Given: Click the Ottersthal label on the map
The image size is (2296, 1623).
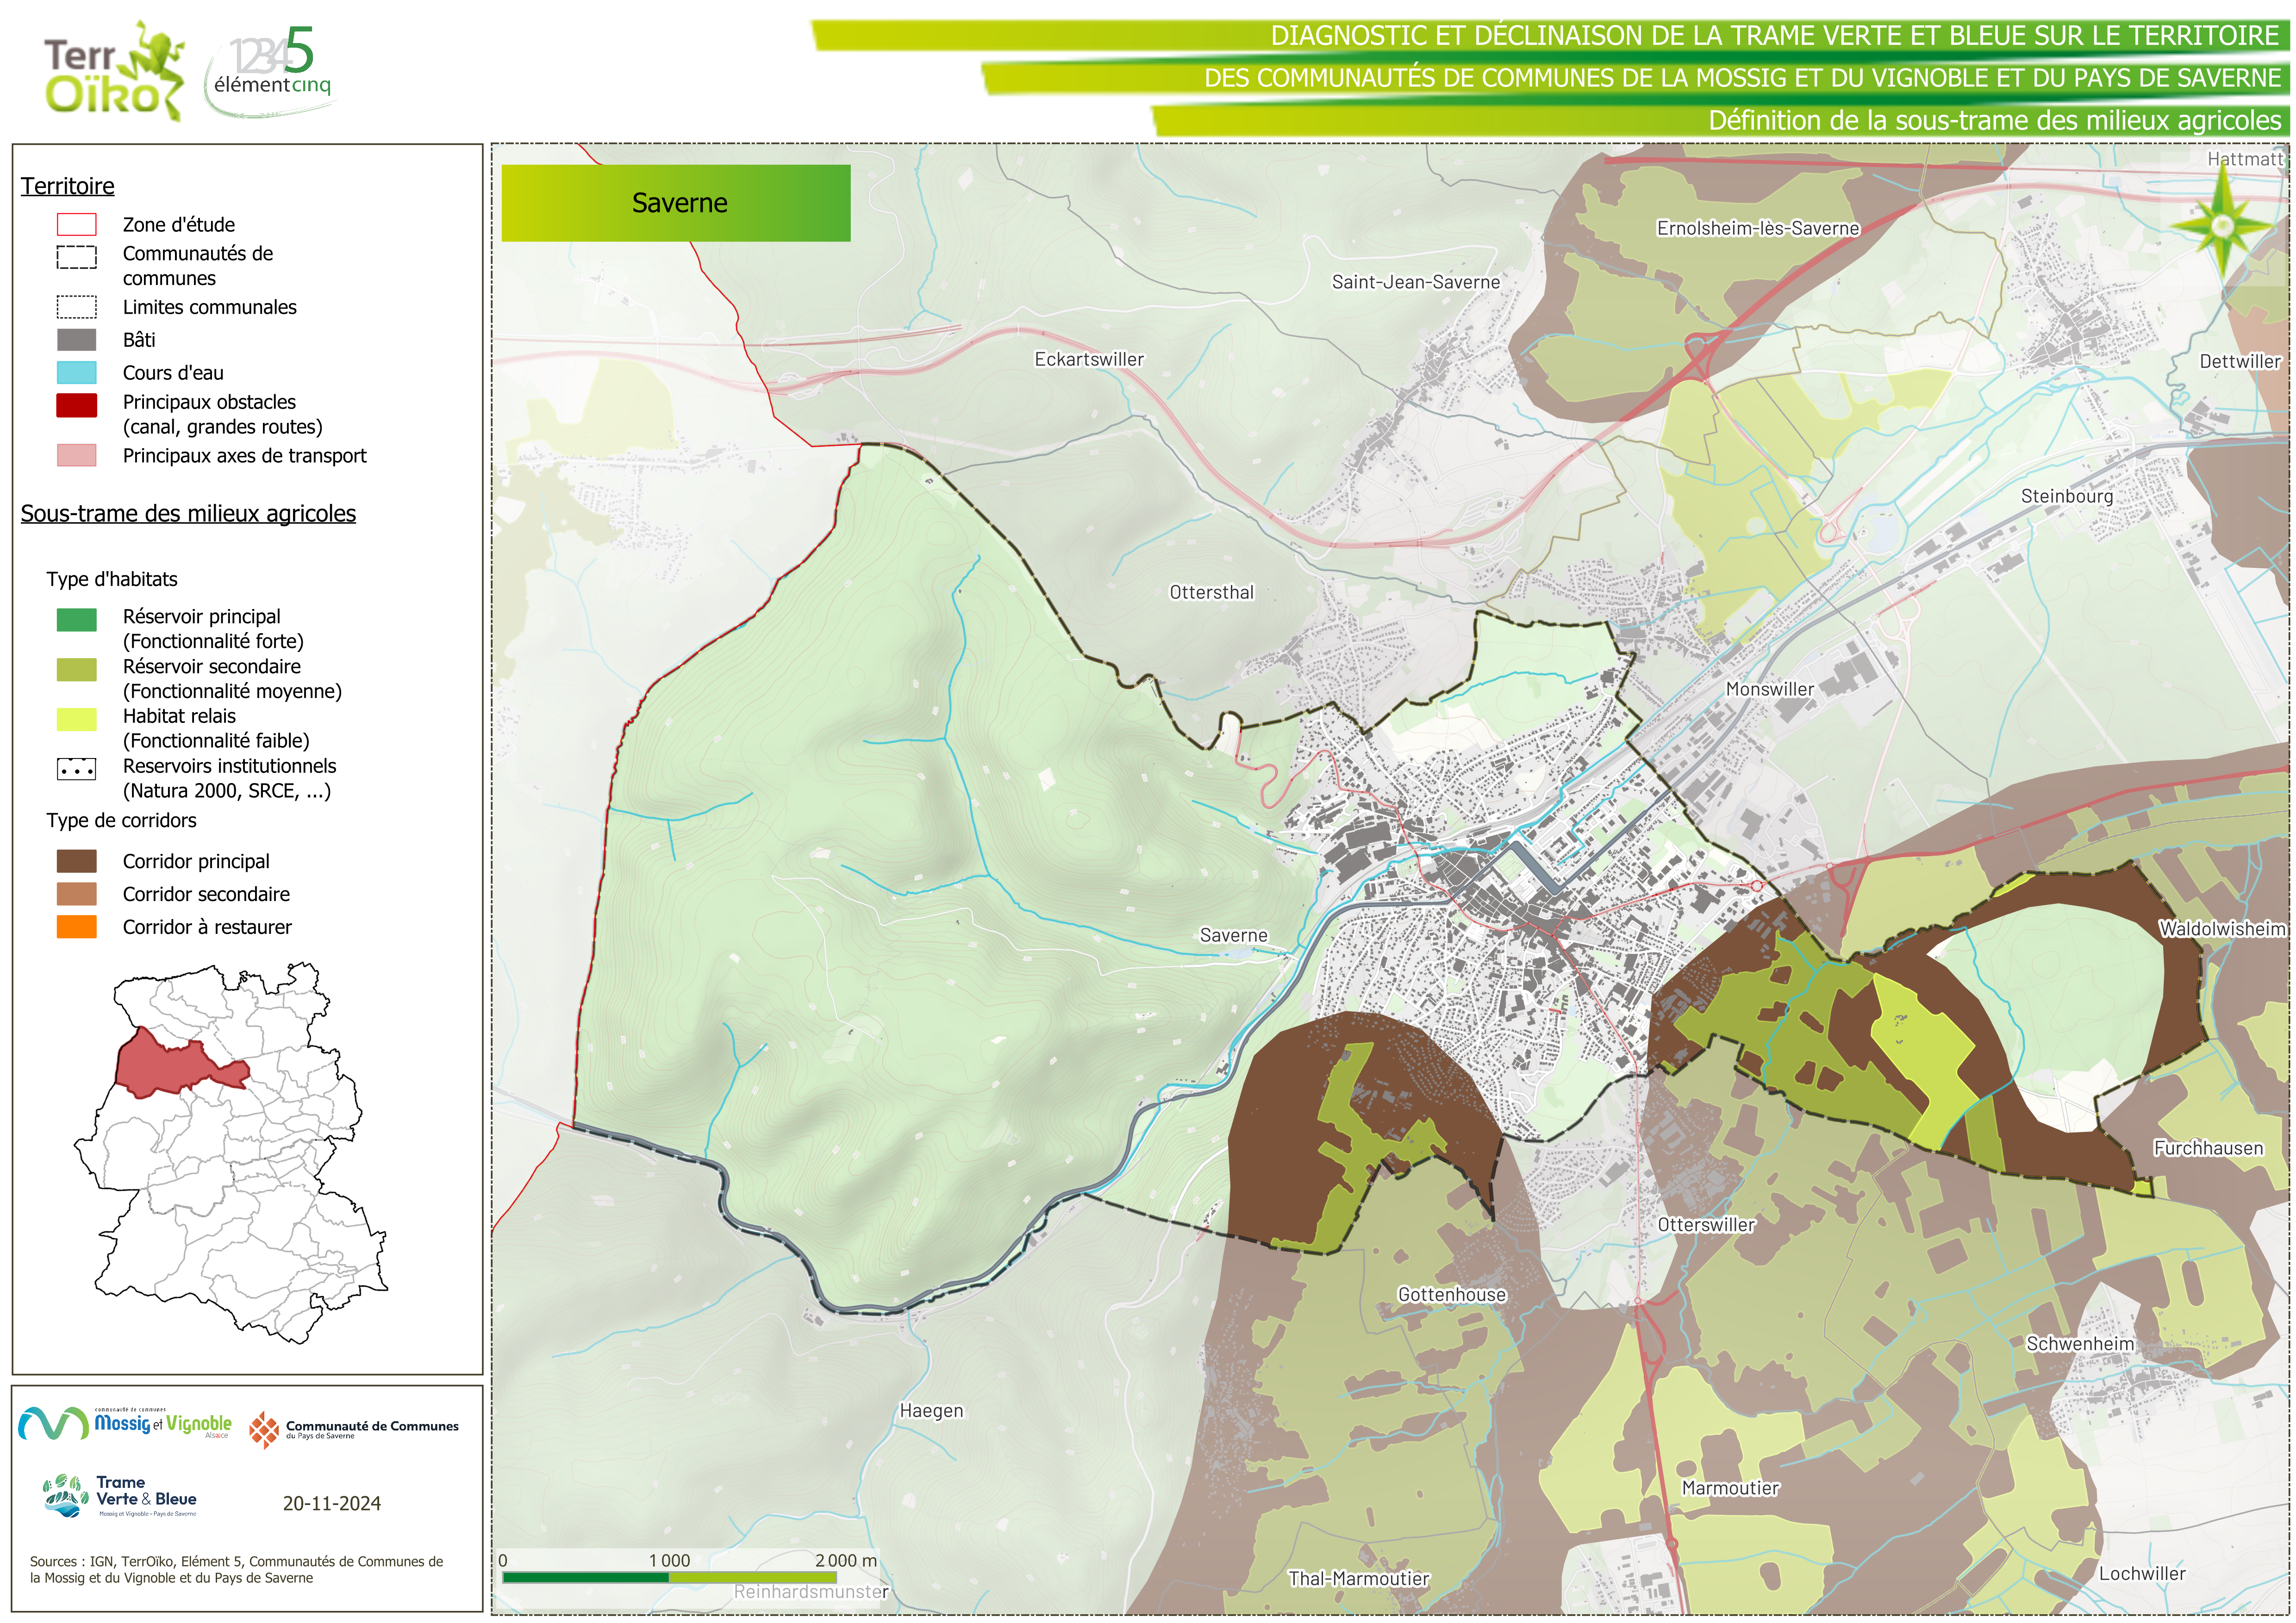Looking at the screenshot, I should (x=1211, y=592).
